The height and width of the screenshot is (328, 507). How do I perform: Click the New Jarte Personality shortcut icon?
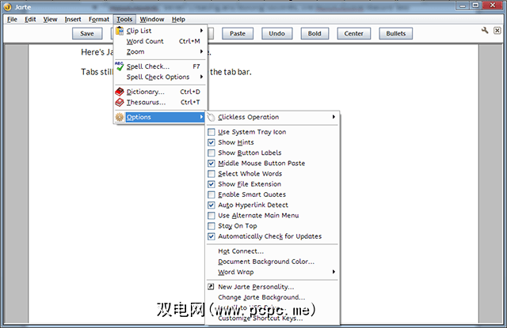tap(211, 286)
